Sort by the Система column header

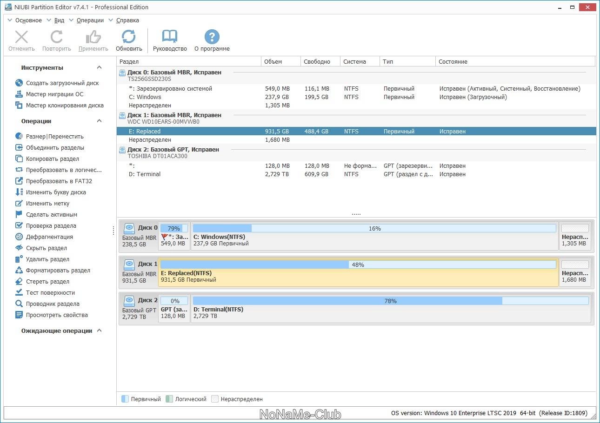[x=360, y=61]
